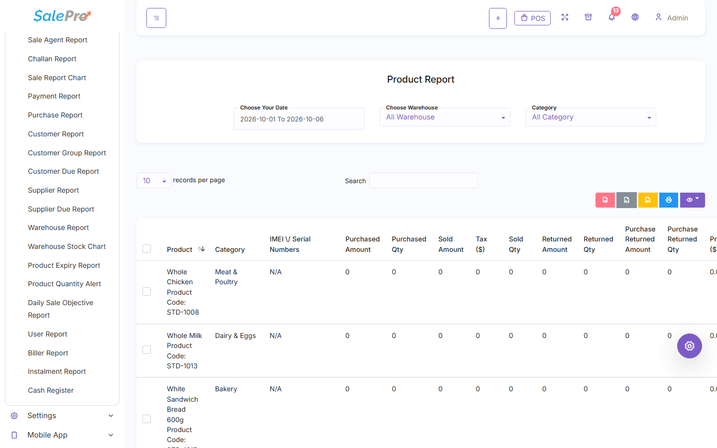Image resolution: width=717 pixels, height=448 pixels.
Task: Open Product Quantity Alert report
Action: 64,284
